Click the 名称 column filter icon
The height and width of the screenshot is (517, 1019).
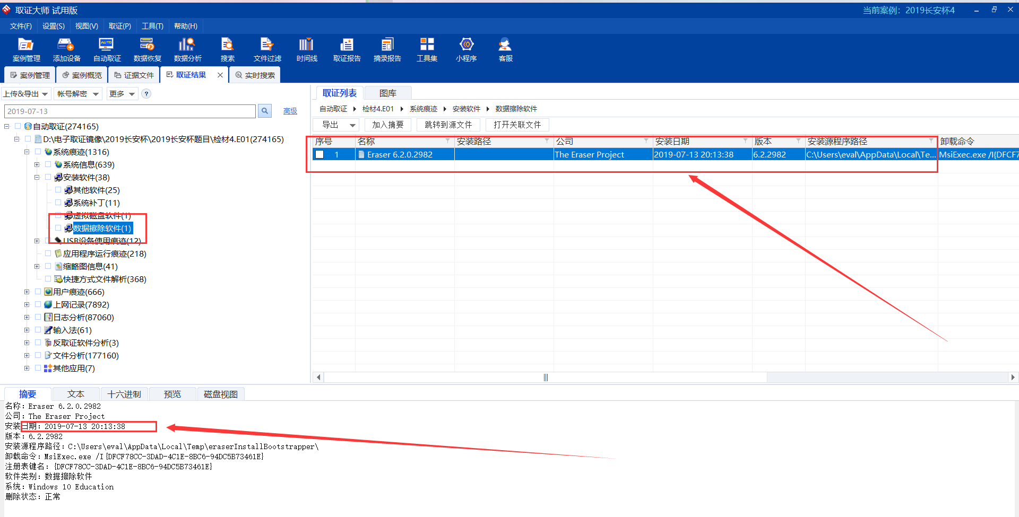tap(447, 141)
